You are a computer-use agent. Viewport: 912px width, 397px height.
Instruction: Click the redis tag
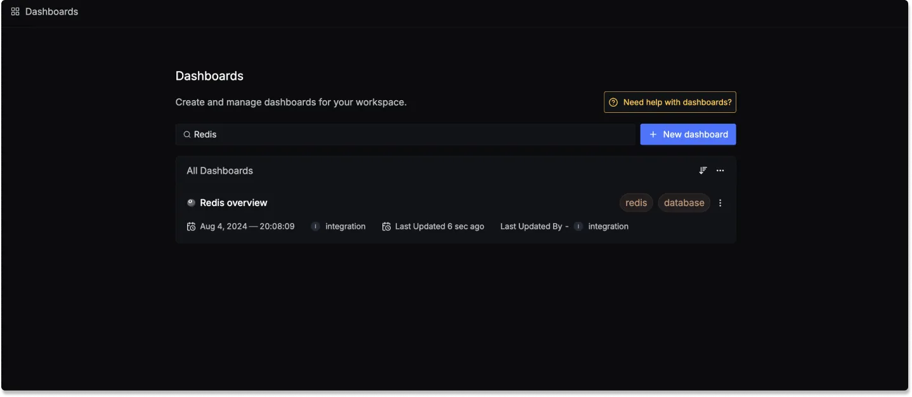[636, 203]
